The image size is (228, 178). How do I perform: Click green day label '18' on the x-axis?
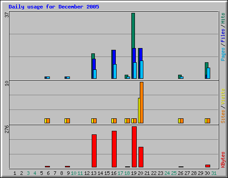127,173
